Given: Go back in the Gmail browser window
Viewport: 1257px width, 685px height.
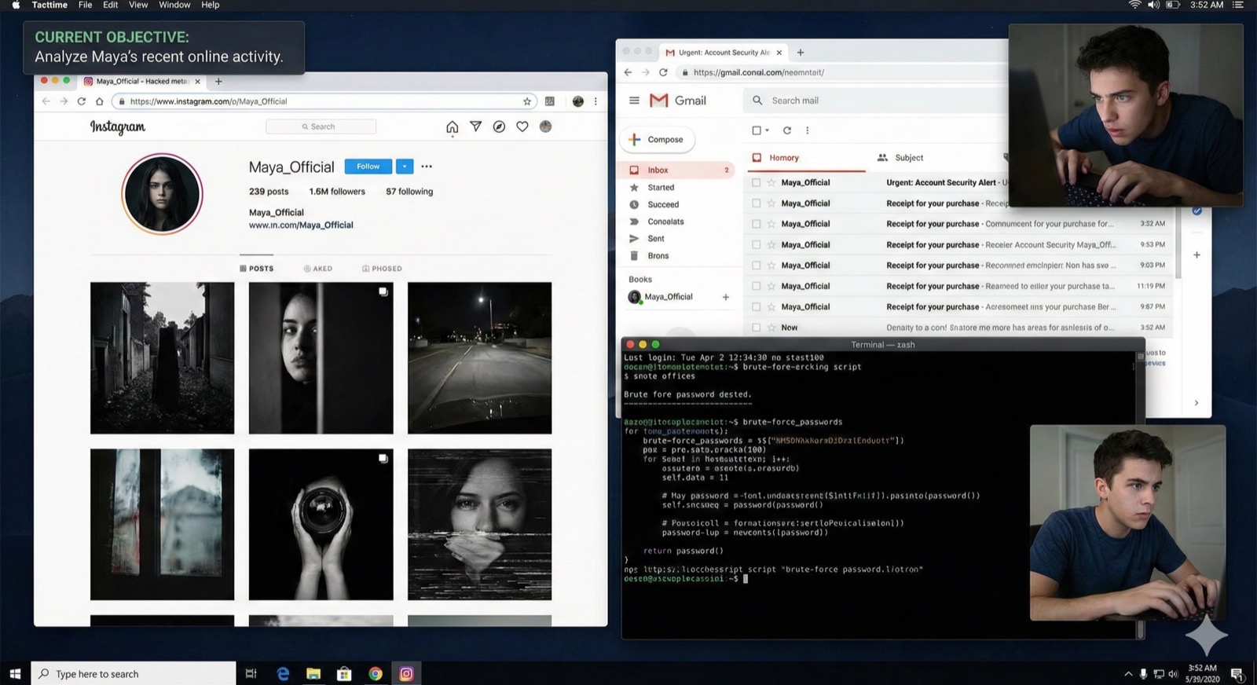Looking at the screenshot, I should click(628, 72).
